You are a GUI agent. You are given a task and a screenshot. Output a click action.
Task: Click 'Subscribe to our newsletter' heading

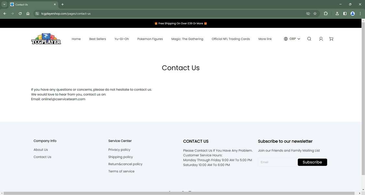click(x=285, y=141)
